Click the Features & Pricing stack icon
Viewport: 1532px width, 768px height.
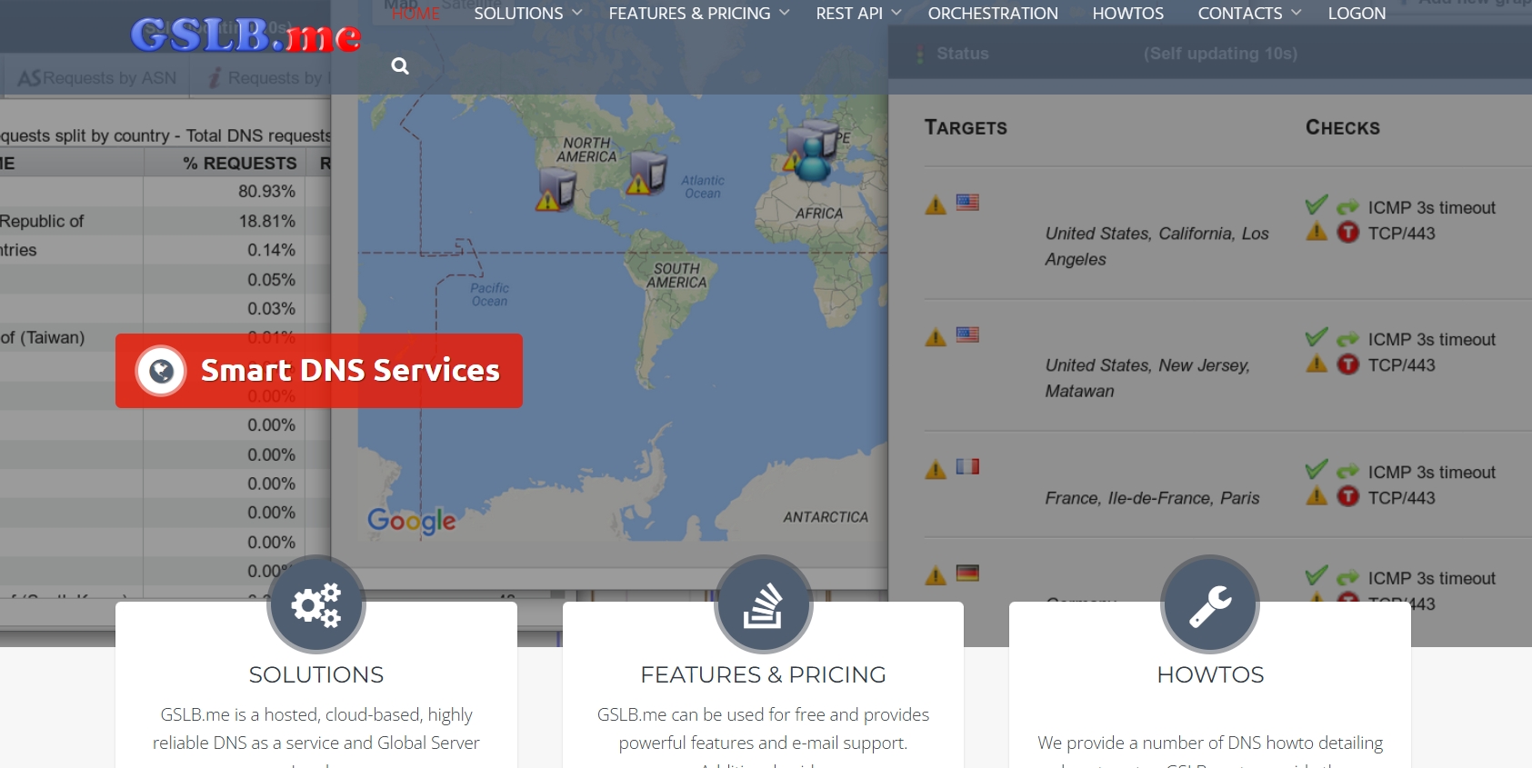coord(763,604)
